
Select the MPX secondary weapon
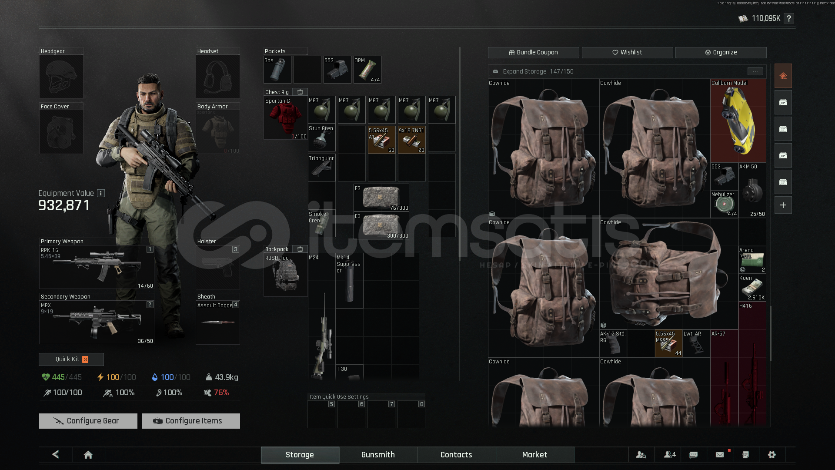pyautogui.click(x=97, y=322)
